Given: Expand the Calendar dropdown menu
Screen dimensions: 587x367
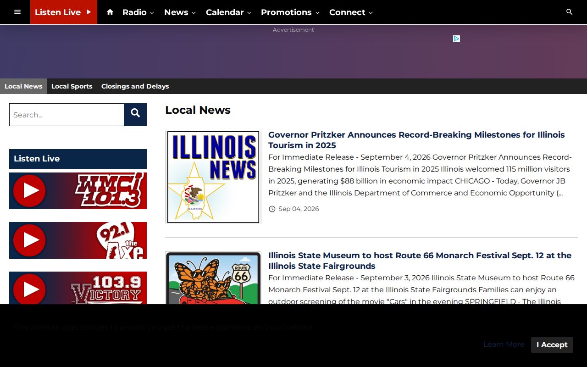Looking at the screenshot, I should (x=228, y=12).
